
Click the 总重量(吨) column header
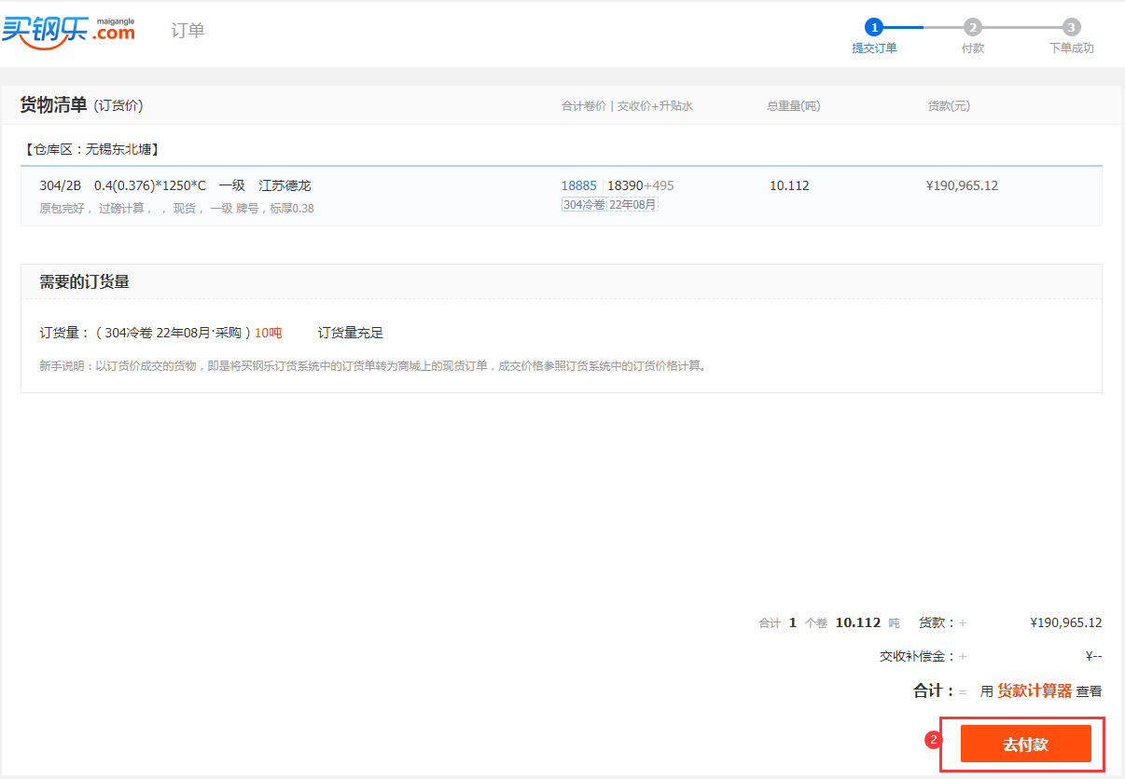pyautogui.click(x=794, y=106)
